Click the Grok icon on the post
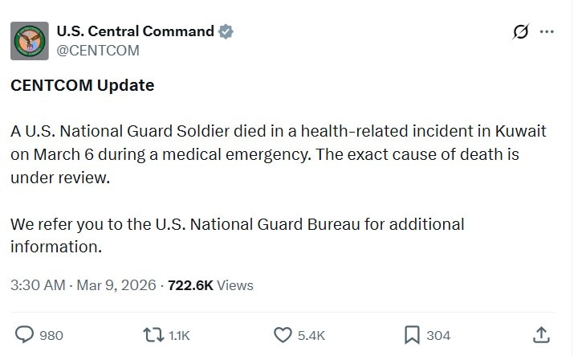Viewport: 586px width, 356px height. (x=520, y=32)
